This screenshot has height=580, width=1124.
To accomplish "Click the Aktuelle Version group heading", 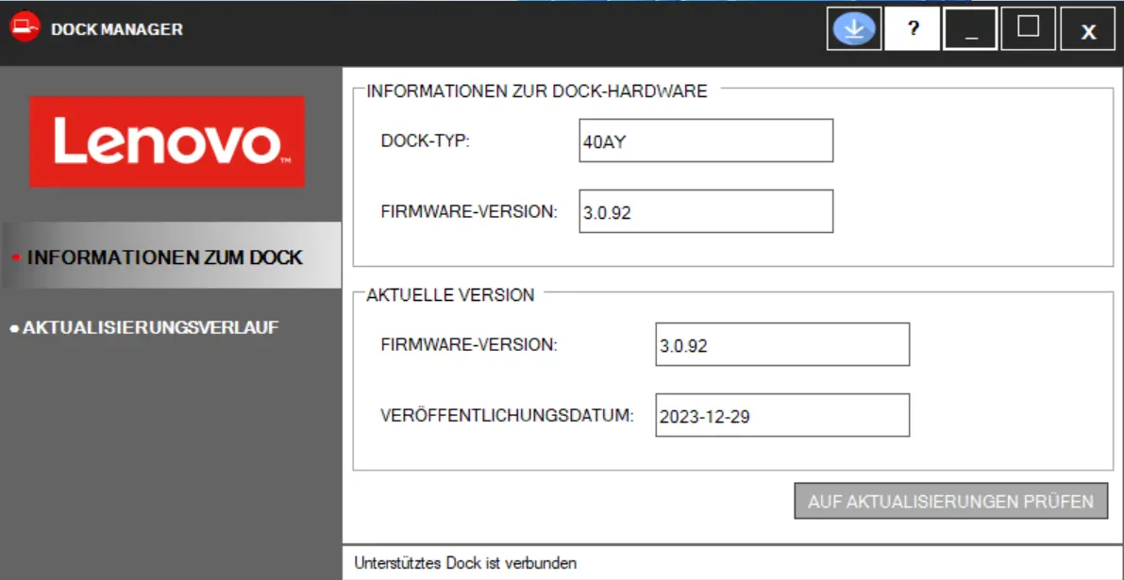I will click(450, 295).
